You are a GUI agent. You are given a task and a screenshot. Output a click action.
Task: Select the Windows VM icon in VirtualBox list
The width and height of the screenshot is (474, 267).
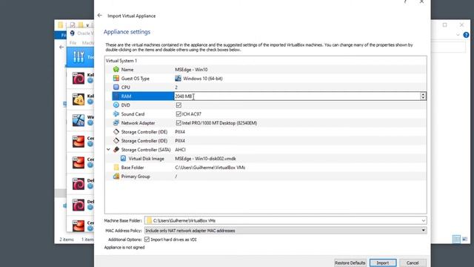pos(79,120)
